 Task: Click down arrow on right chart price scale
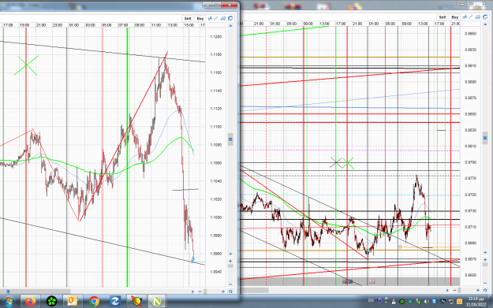click(485, 252)
